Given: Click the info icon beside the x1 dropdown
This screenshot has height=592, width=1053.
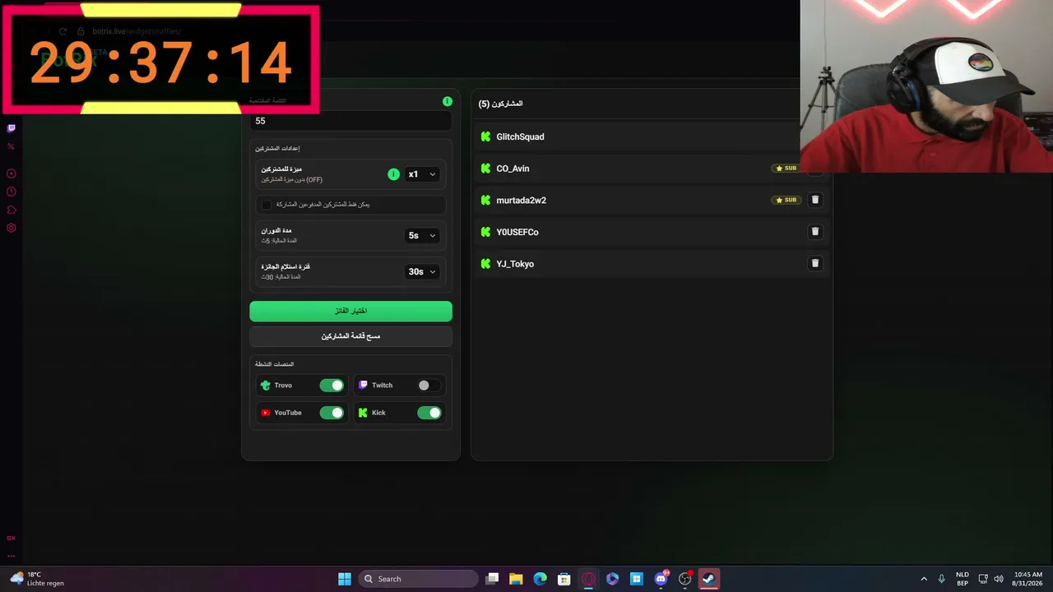Looking at the screenshot, I should coord(393,174).
